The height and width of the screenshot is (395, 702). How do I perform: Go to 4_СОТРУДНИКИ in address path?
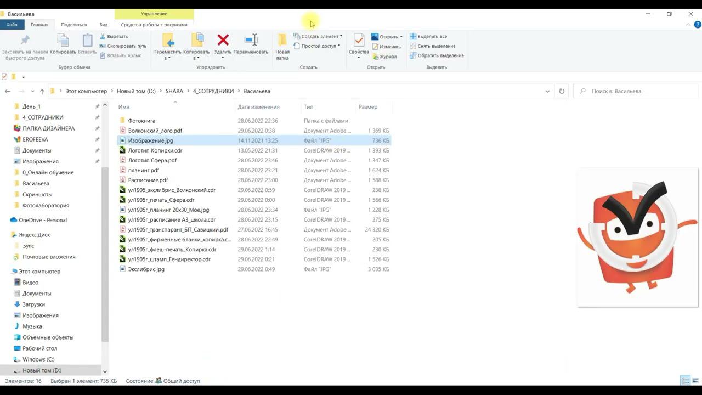click(213, 91)
